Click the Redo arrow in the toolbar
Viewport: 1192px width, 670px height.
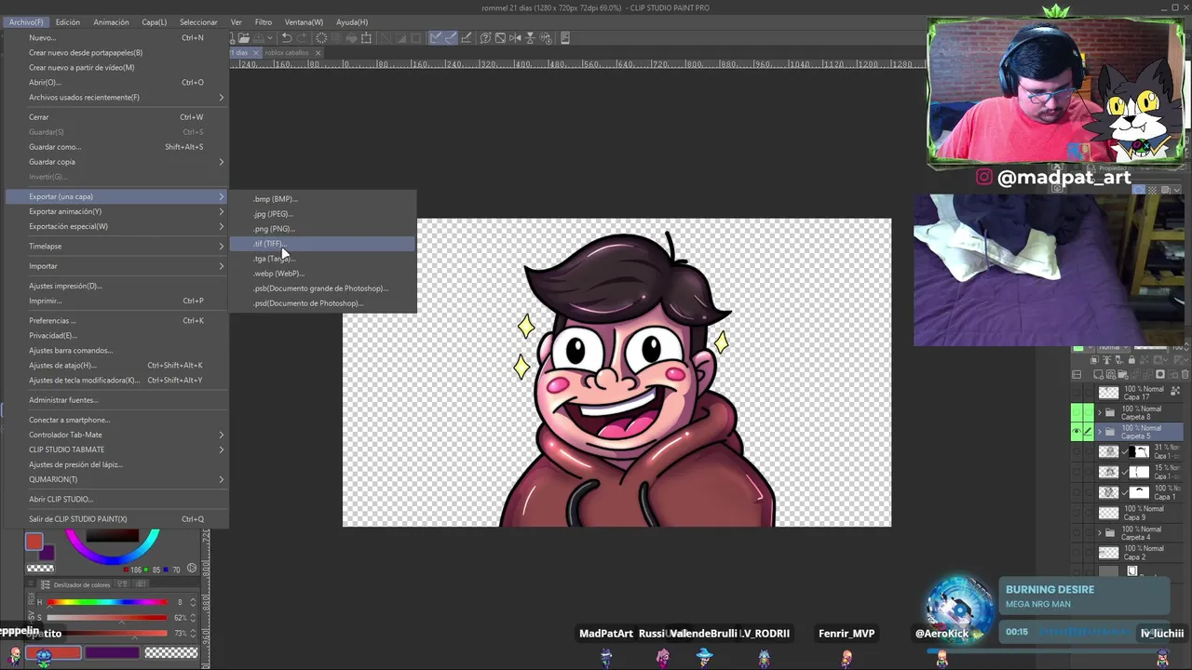(x=302, y=38)
